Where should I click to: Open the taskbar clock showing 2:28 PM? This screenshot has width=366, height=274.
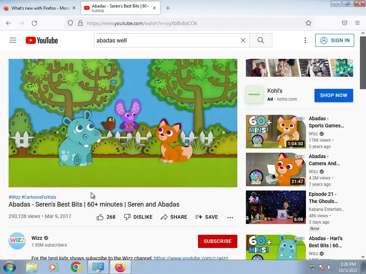coord(348,267)
